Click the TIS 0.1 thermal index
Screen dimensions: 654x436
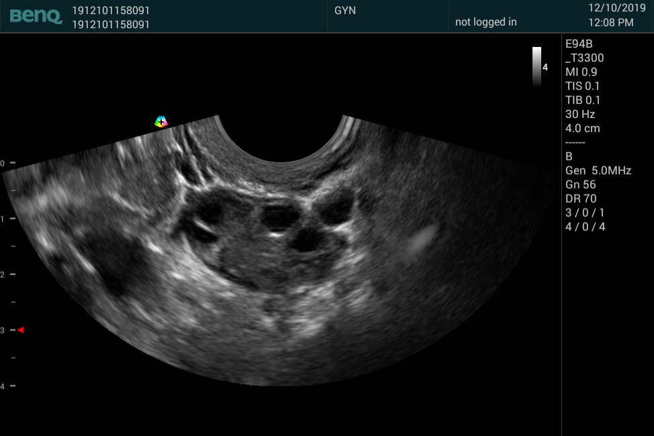582,87
